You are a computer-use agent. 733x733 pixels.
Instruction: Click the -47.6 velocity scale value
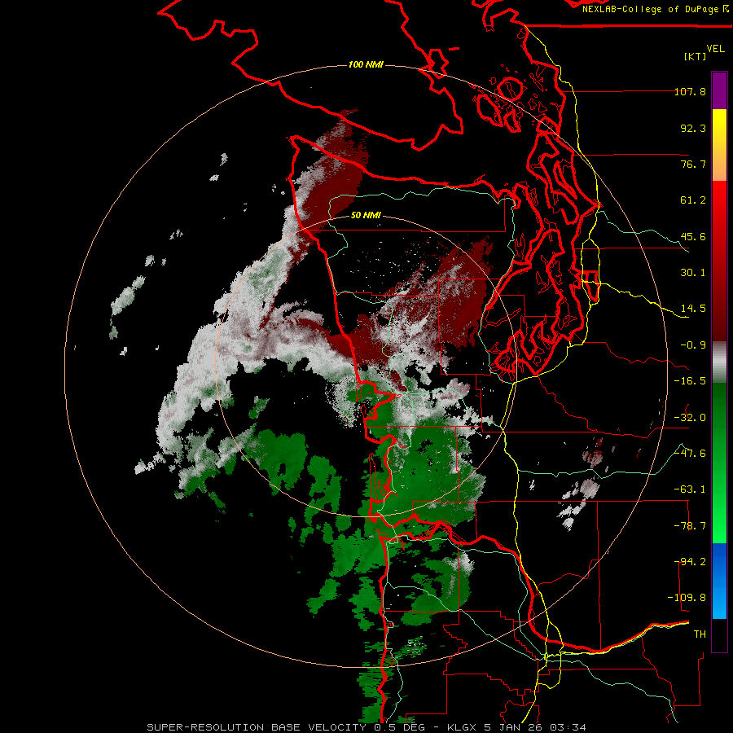(x=690, y=454)
